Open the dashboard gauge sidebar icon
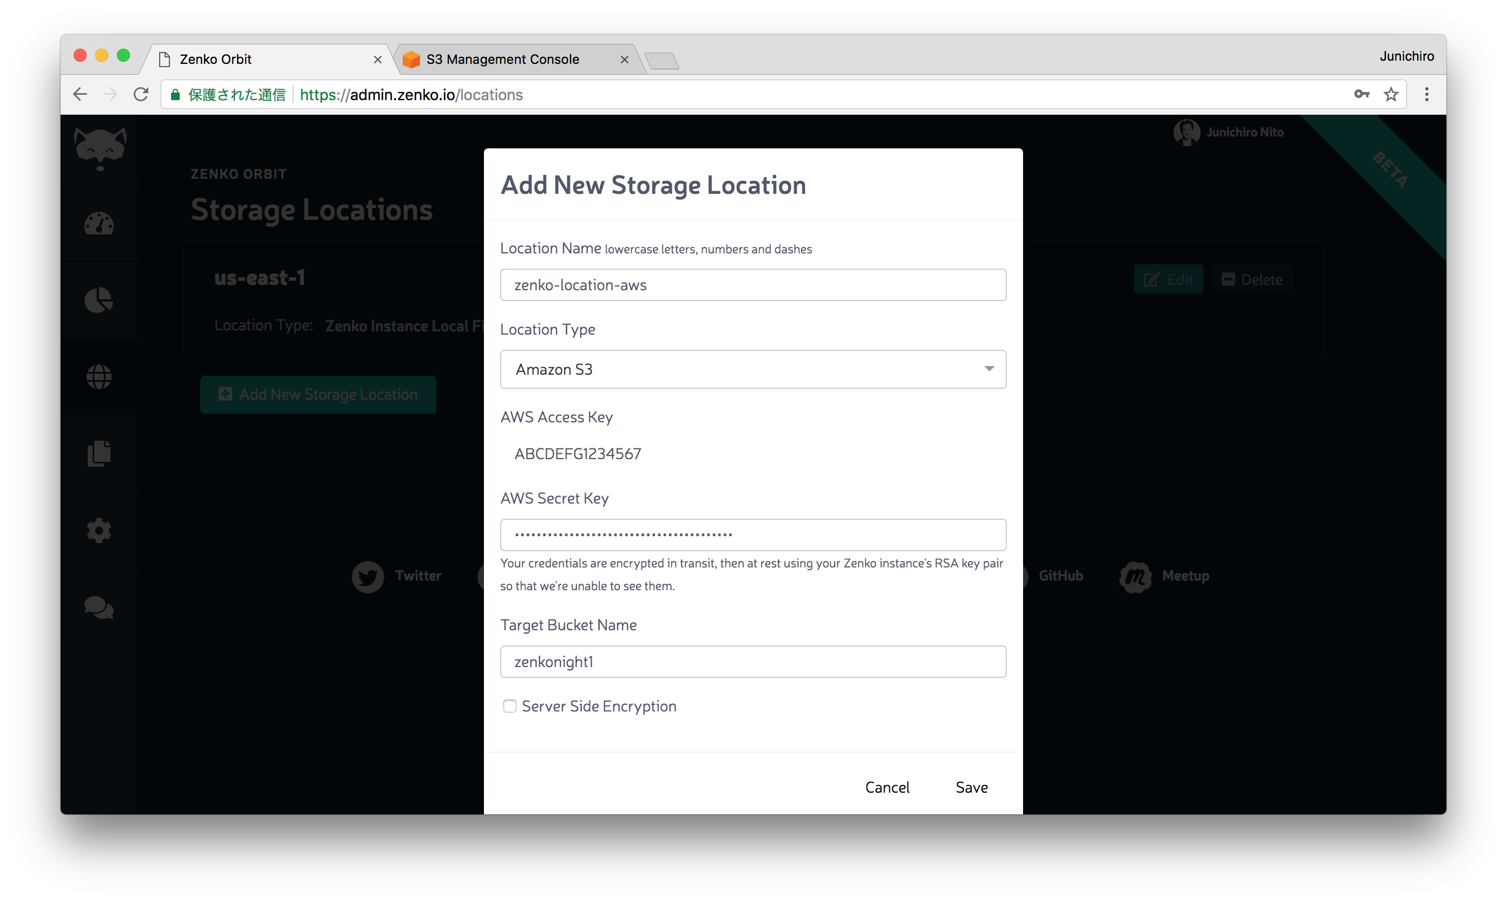Screen dimensions: 1507x901 click(x=99, y=224)
